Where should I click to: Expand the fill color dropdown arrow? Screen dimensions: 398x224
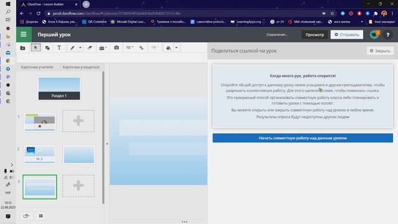click(x=177, y=48)
